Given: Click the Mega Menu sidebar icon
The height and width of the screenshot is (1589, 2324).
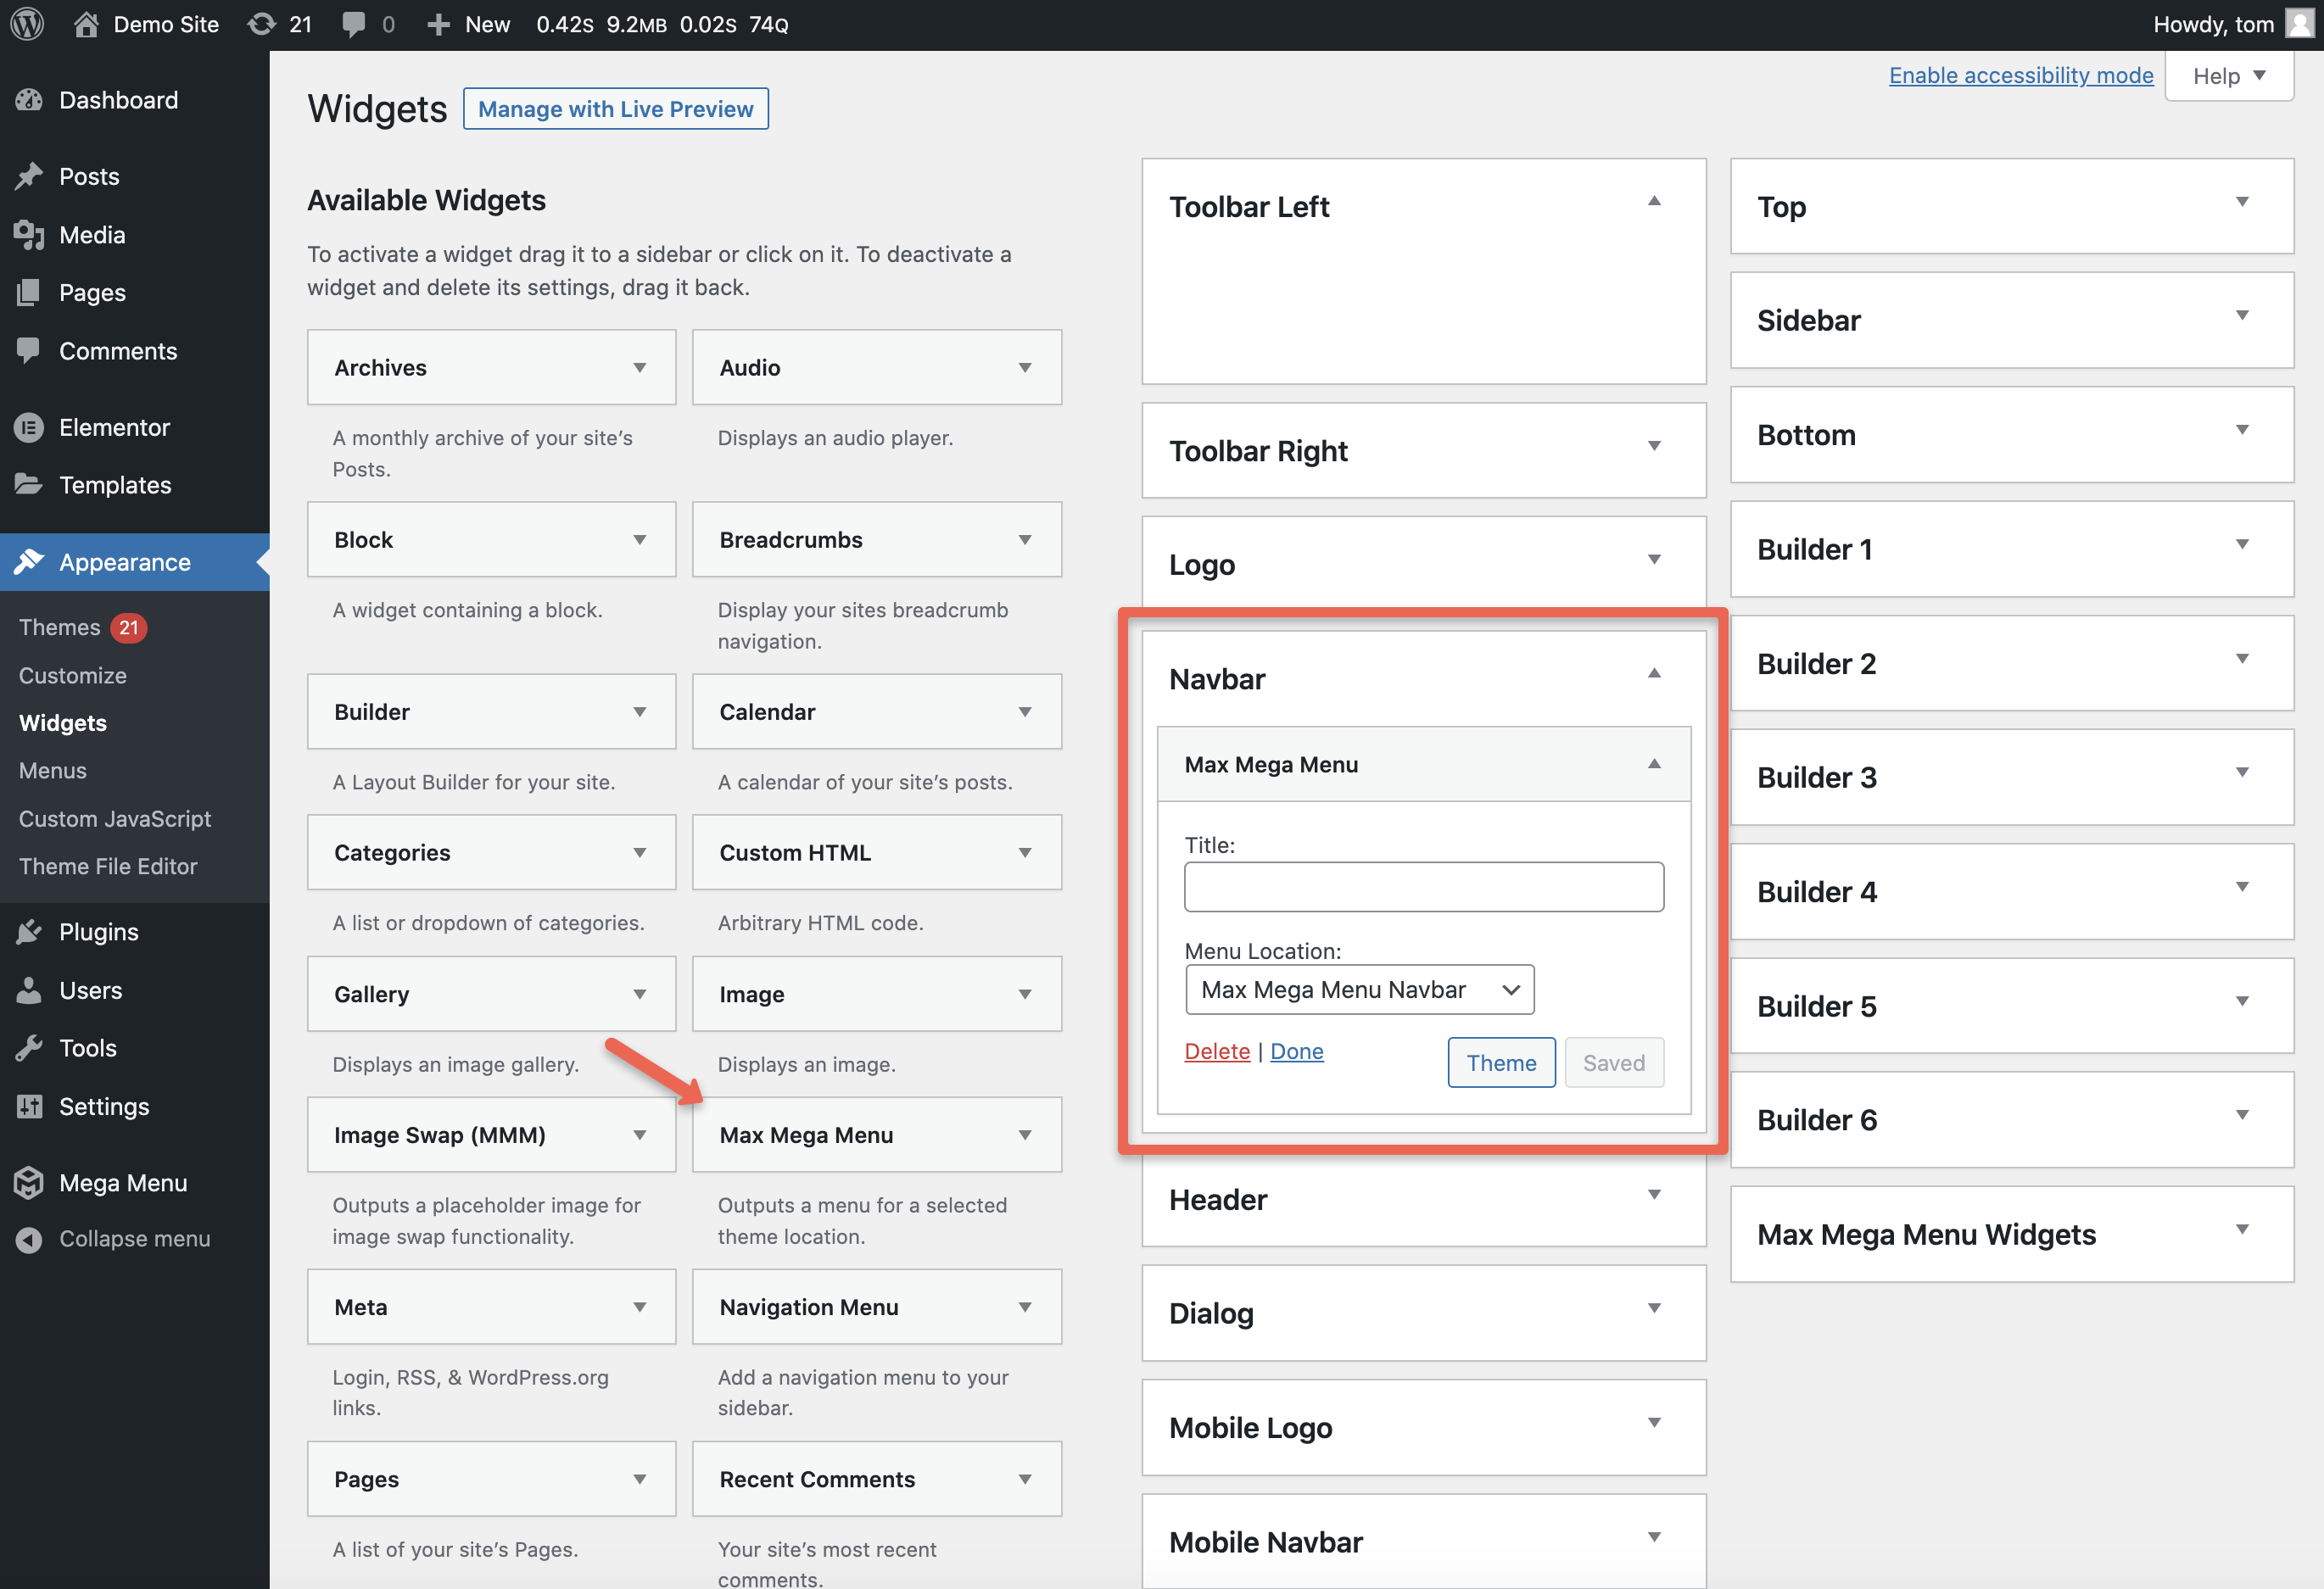Looking at the screenshot, I should click(x=29, y=1183).
